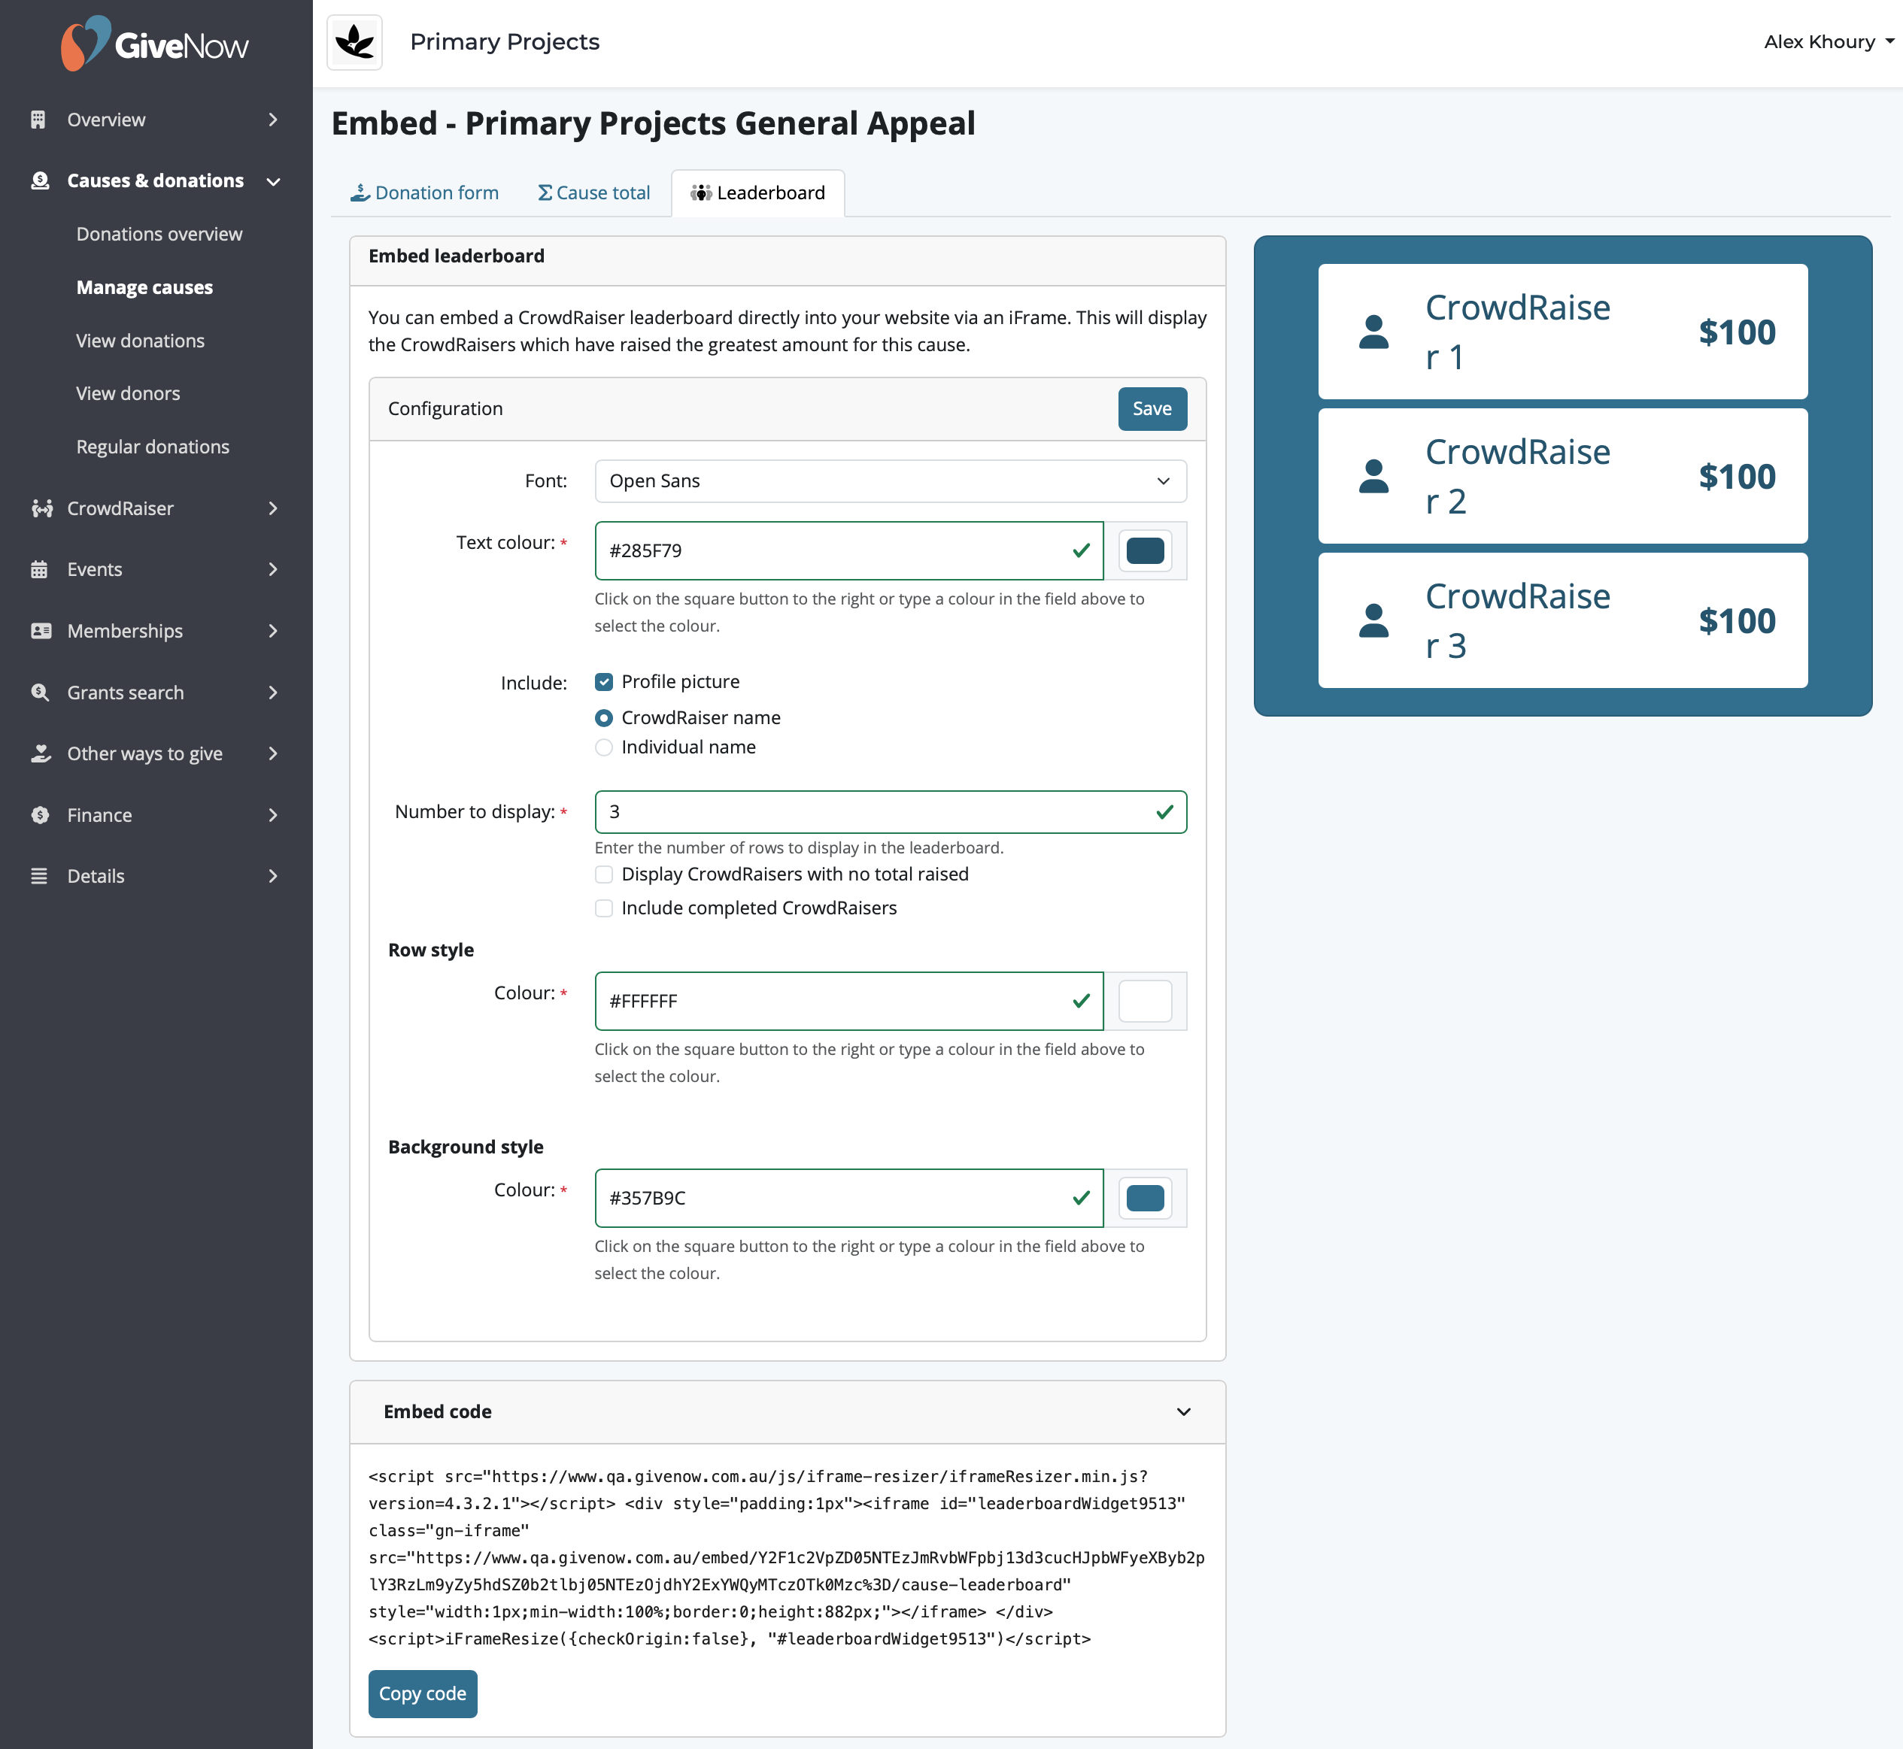Image resolution: width=1903 pixels, height=1749 pixels.
Task: Click the Primary Projects header title
Action: click(505, 41)
